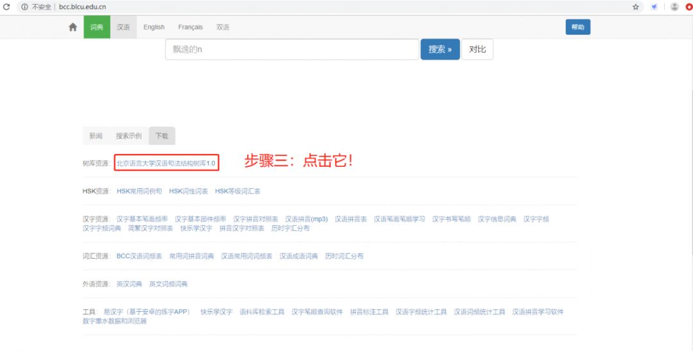Click the 搜索 search button
Image resolution: width=693 pixels, height=351 pixels.
point(440,49)
